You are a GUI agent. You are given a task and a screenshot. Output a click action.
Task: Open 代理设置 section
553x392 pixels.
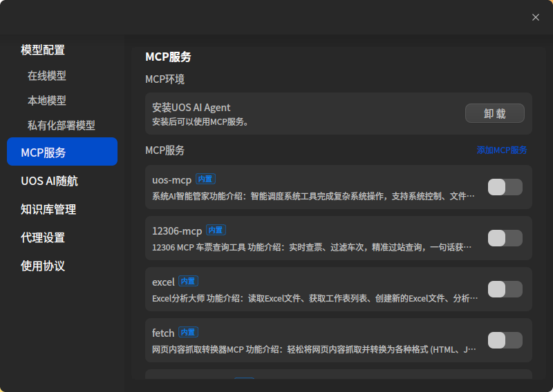pyautogui.click(x=43, y=237)
